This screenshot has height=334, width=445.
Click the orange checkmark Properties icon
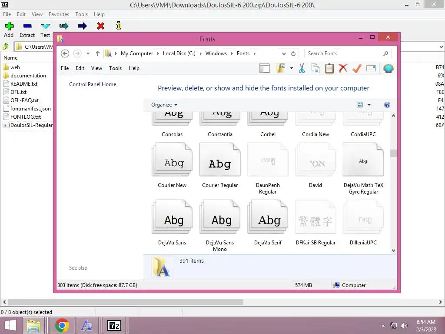357,68
